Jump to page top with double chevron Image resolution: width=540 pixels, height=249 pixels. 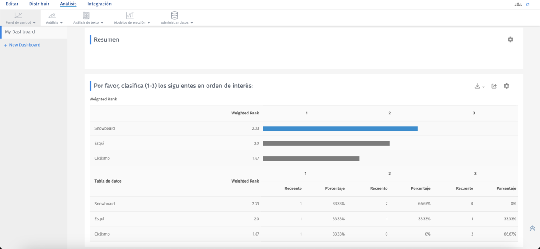[532, 228]
